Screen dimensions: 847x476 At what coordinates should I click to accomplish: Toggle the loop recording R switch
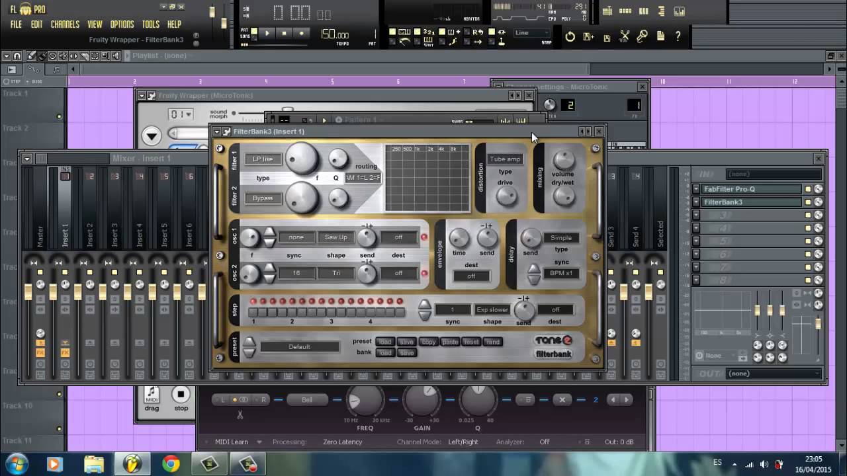point(467,31)
